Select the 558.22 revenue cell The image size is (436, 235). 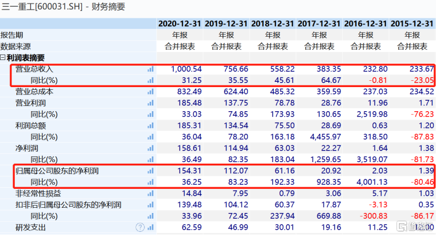coord(282,69)
